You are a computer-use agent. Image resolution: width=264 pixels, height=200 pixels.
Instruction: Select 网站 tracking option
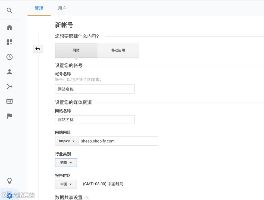[76, 50]
